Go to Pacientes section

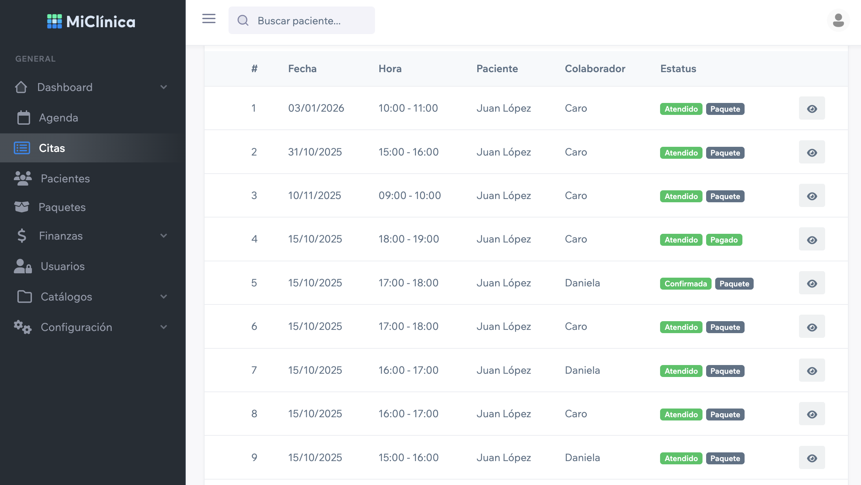(x=65, y=179)
